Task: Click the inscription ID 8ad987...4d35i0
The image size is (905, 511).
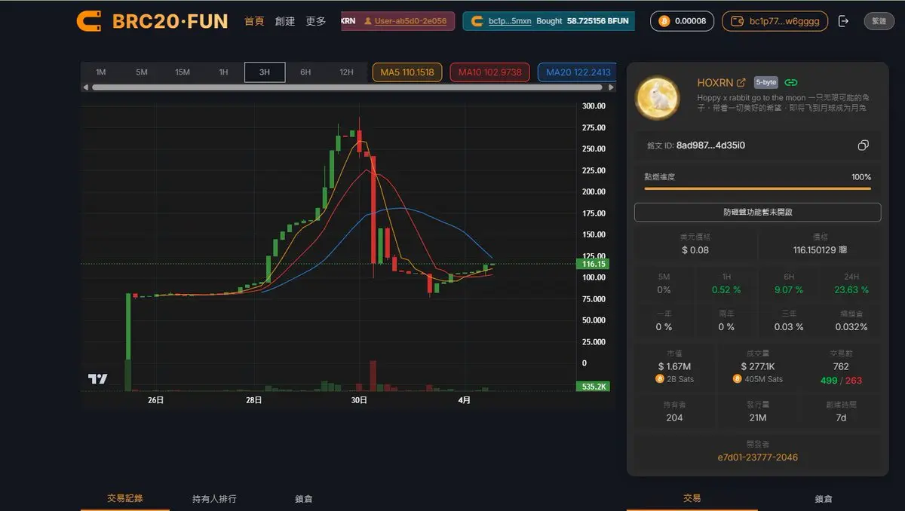Action: point(710,145)
